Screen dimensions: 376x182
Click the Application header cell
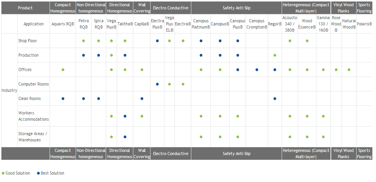pyautogui.click(x=34, y=24)
